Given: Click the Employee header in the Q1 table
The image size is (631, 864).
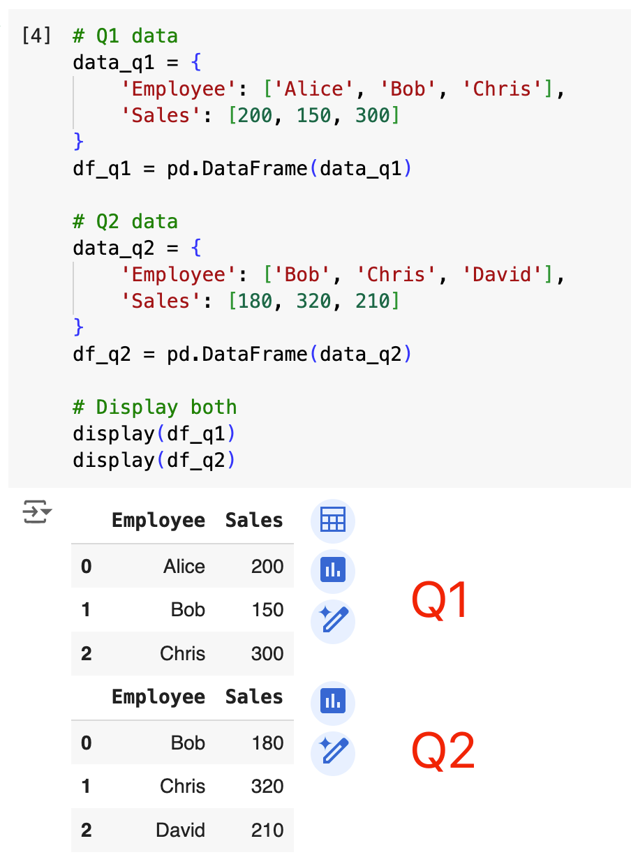Looking at the screenshot, I should [x=158, y=521].
